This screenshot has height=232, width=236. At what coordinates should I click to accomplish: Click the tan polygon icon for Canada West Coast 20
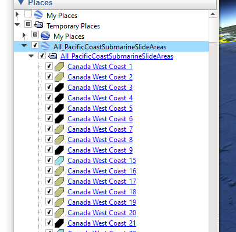(x=59, y=213)
